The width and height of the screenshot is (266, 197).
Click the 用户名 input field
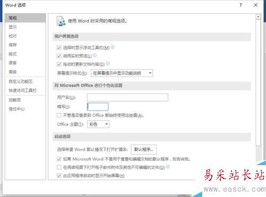click(128, 97)
